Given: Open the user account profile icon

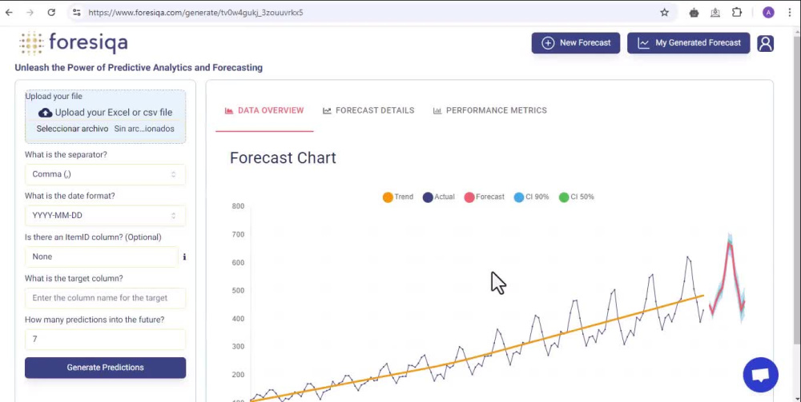Looking at the screenshot, I should 765,43.
